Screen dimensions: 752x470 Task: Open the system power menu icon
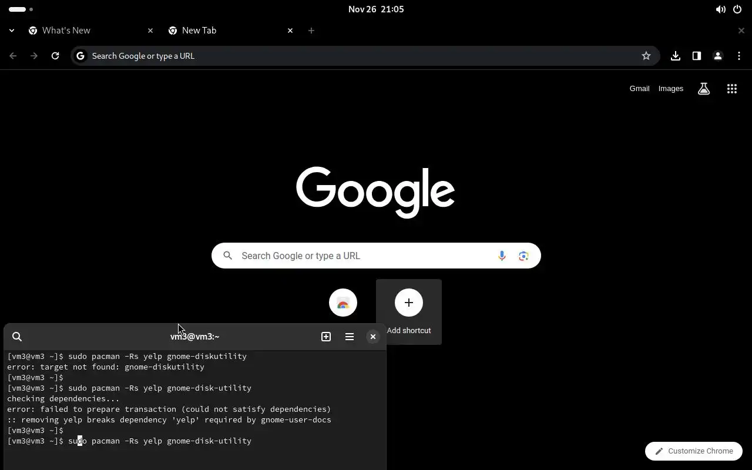click(737, 9)
